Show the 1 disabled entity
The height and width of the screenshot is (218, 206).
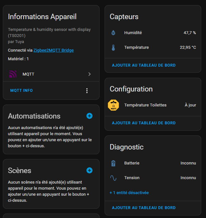click(129, 193)
